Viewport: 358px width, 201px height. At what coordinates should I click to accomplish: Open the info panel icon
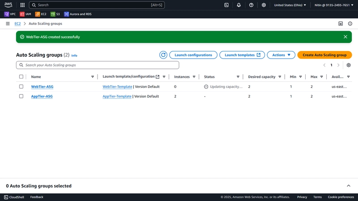tap(350, 24)
